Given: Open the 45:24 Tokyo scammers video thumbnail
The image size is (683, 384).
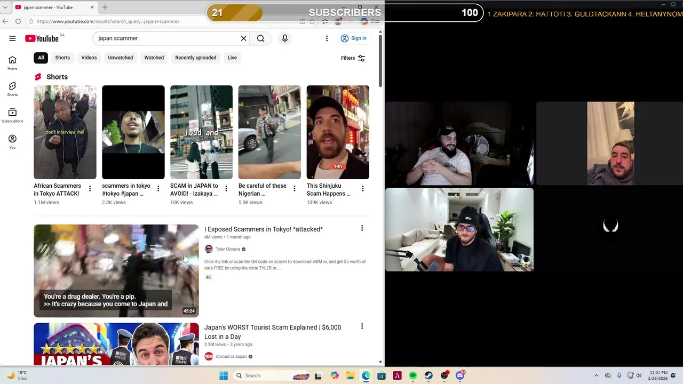Looking at the screenshot, I should click(x=116, y=271).
